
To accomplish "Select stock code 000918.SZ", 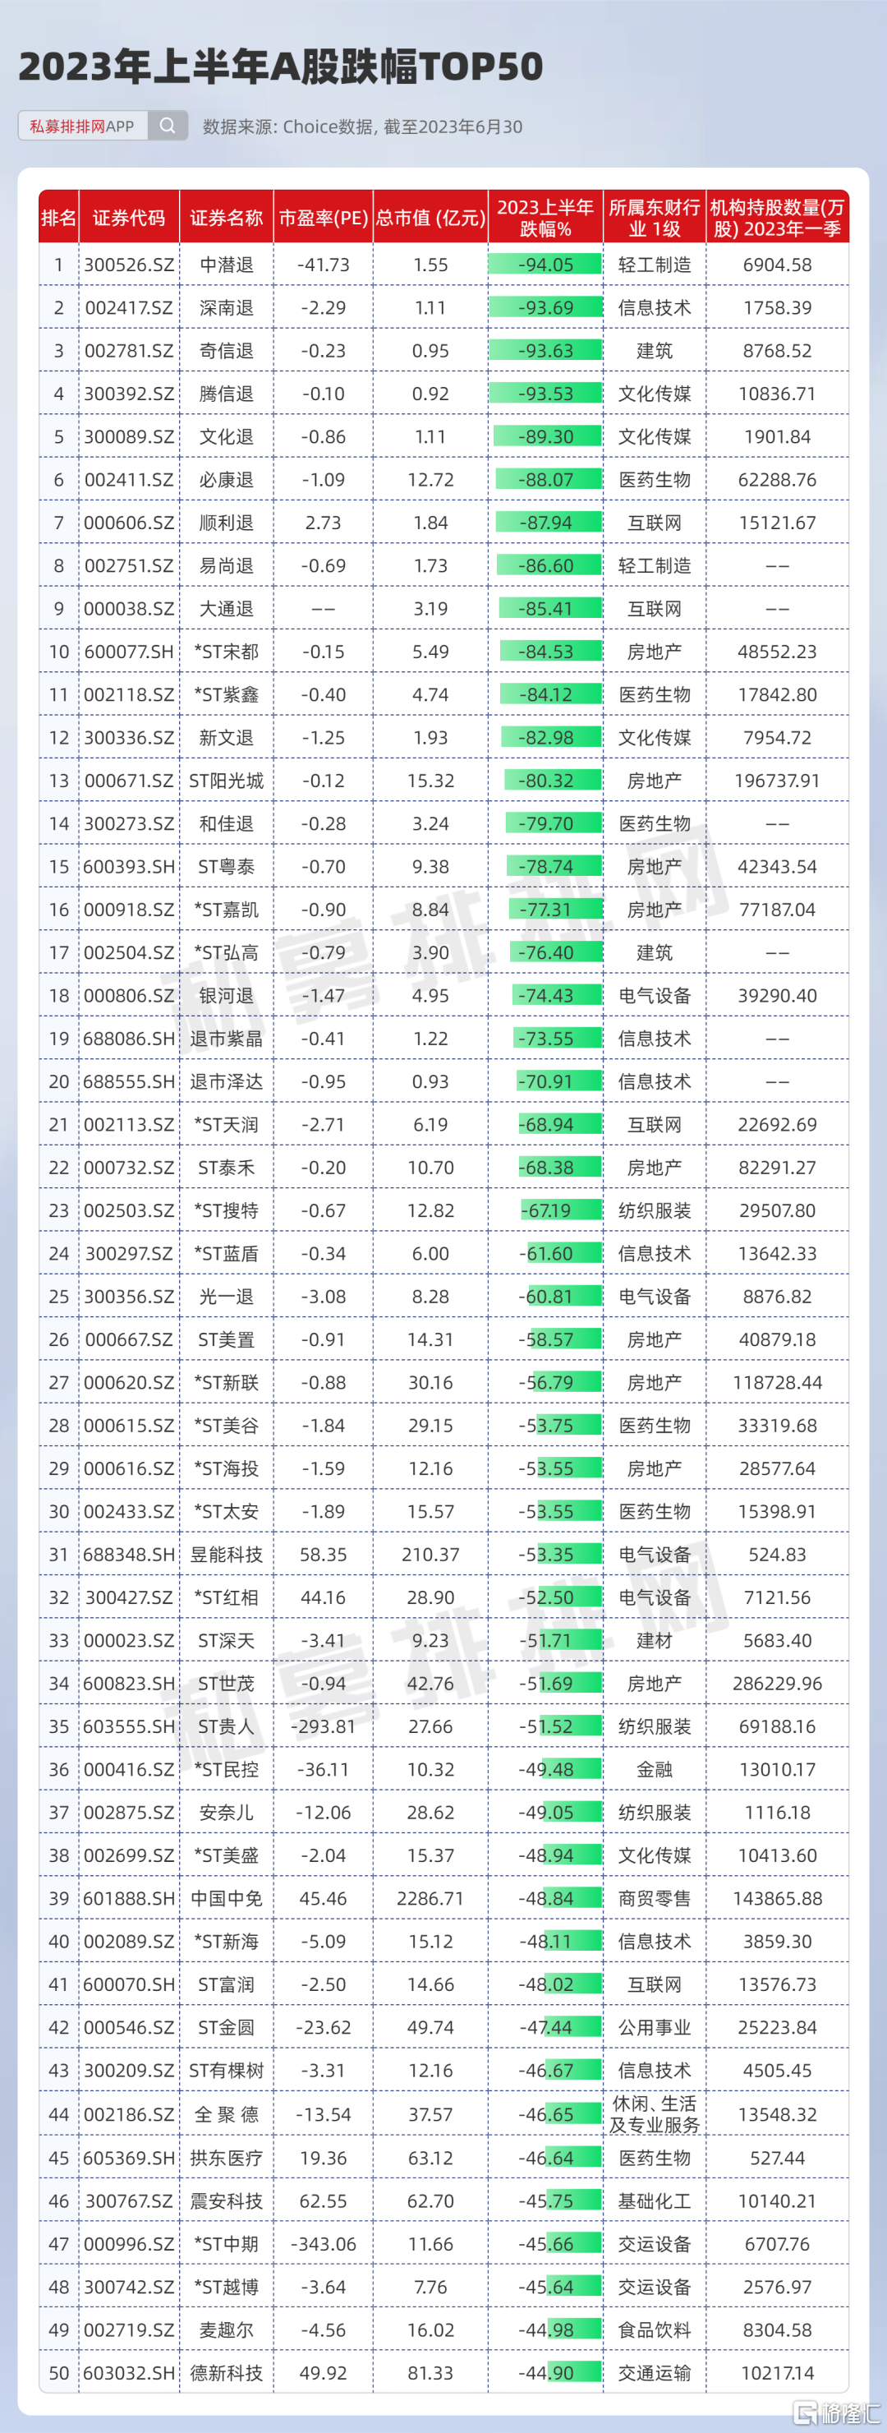I will [x=129, y=909].
